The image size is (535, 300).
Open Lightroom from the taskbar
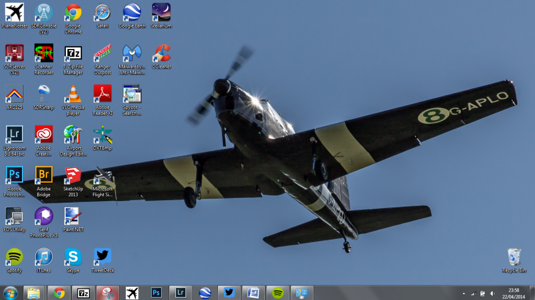(x=180, y=293)
